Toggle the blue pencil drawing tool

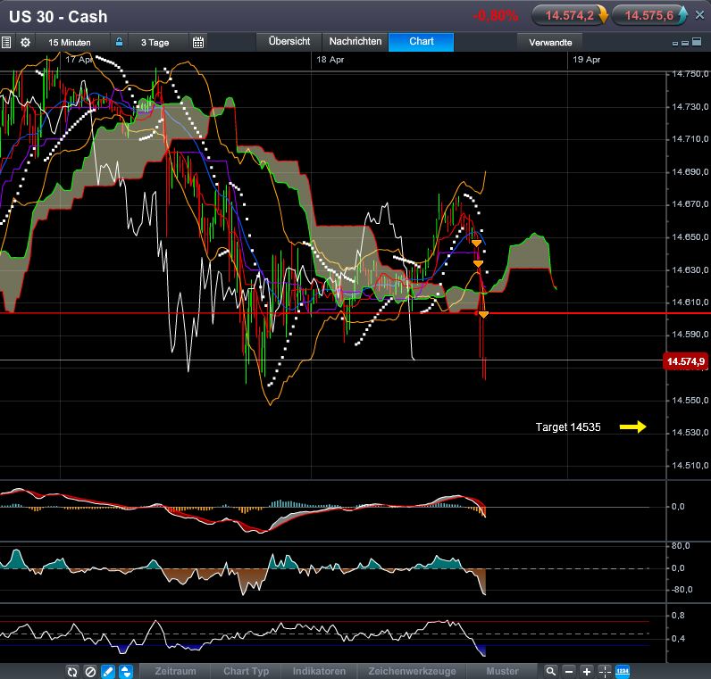[x=108, y=671]
